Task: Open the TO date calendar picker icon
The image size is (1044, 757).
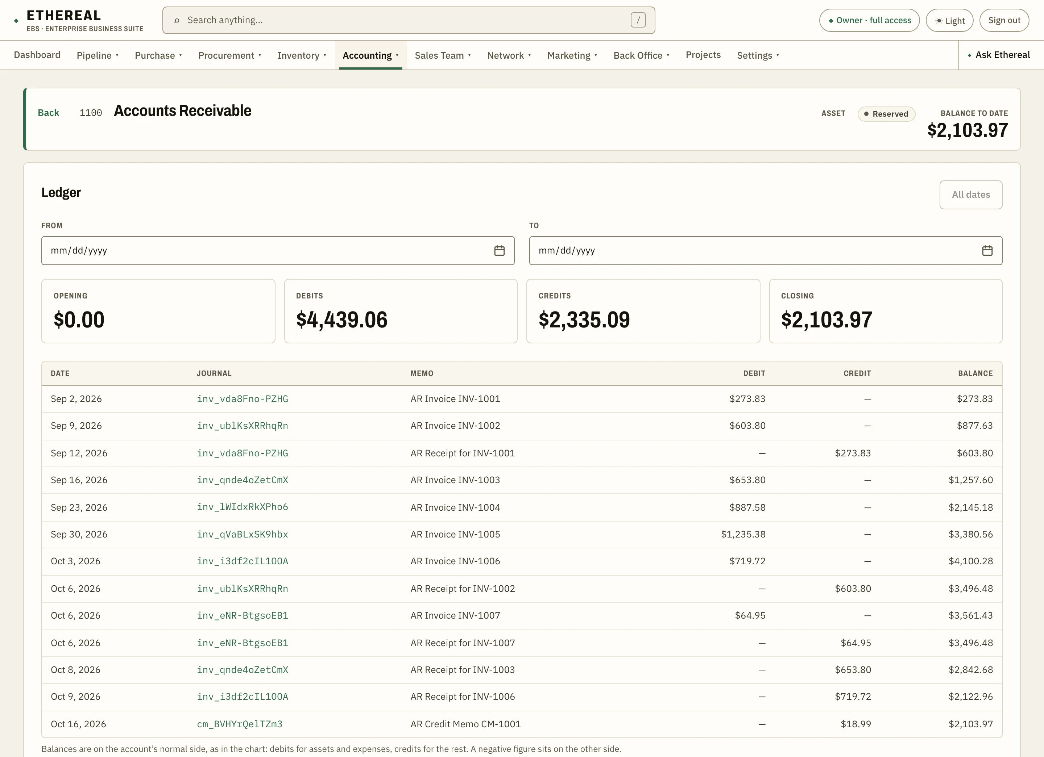Action: (x=987, y=251)
